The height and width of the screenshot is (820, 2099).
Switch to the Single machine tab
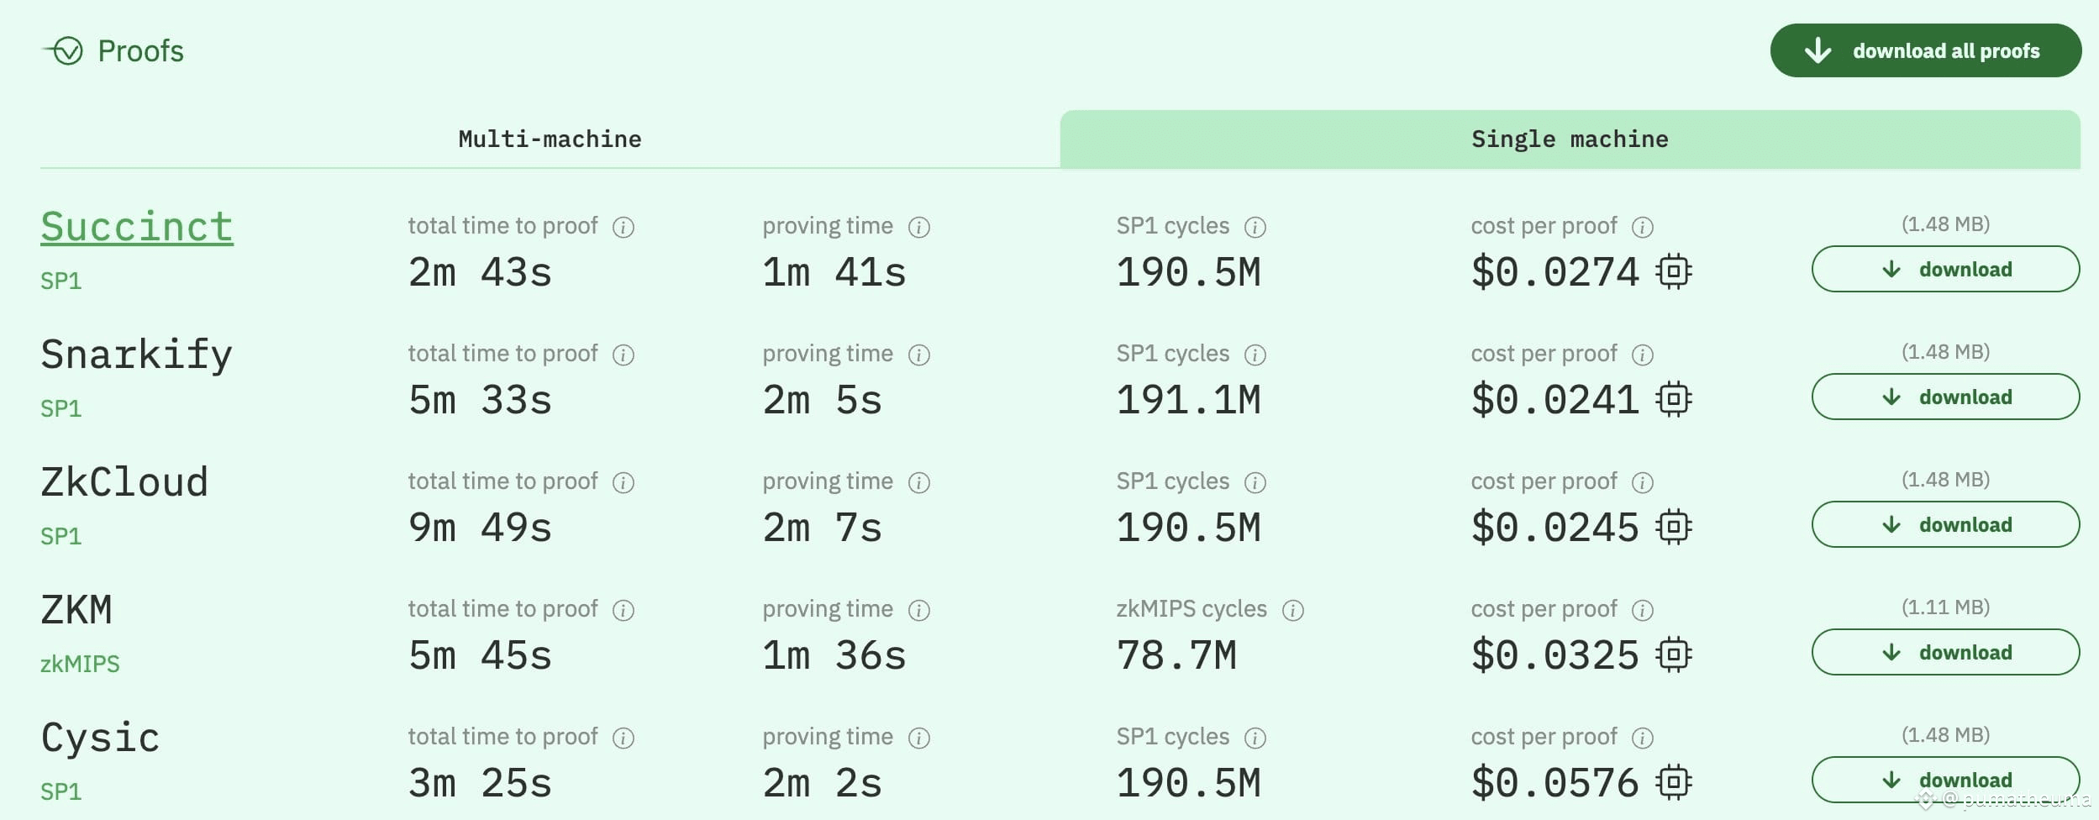1570,139
